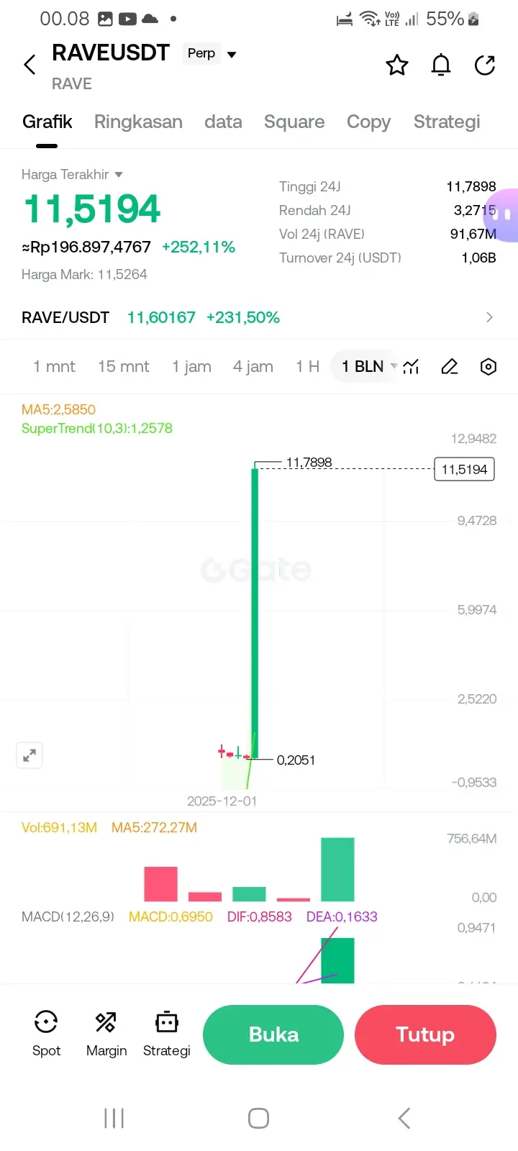Select the drawing pencil tool icon
The height and width of the screenshot is (1151, 518).
click(x=450, y=367)
